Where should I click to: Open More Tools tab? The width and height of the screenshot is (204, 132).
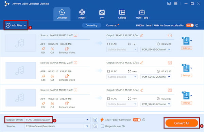pyautogui.click(x=142, y=14)
